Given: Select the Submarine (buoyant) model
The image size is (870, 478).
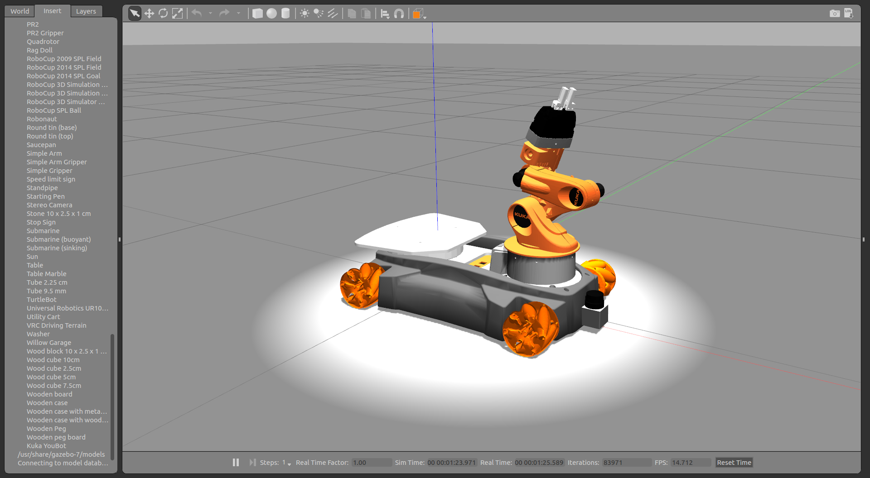Looking at the screenshot, I should coord(58,239).
